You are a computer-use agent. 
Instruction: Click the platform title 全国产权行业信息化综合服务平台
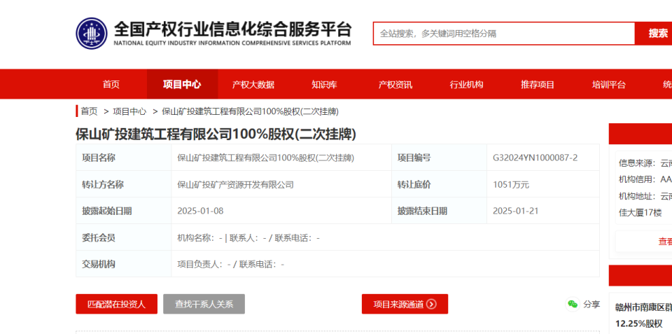pos(232,29)
